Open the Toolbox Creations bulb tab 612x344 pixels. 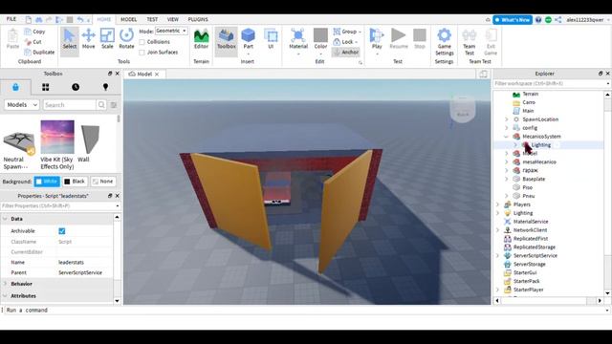pyautogui.click(x=105, y=87)
